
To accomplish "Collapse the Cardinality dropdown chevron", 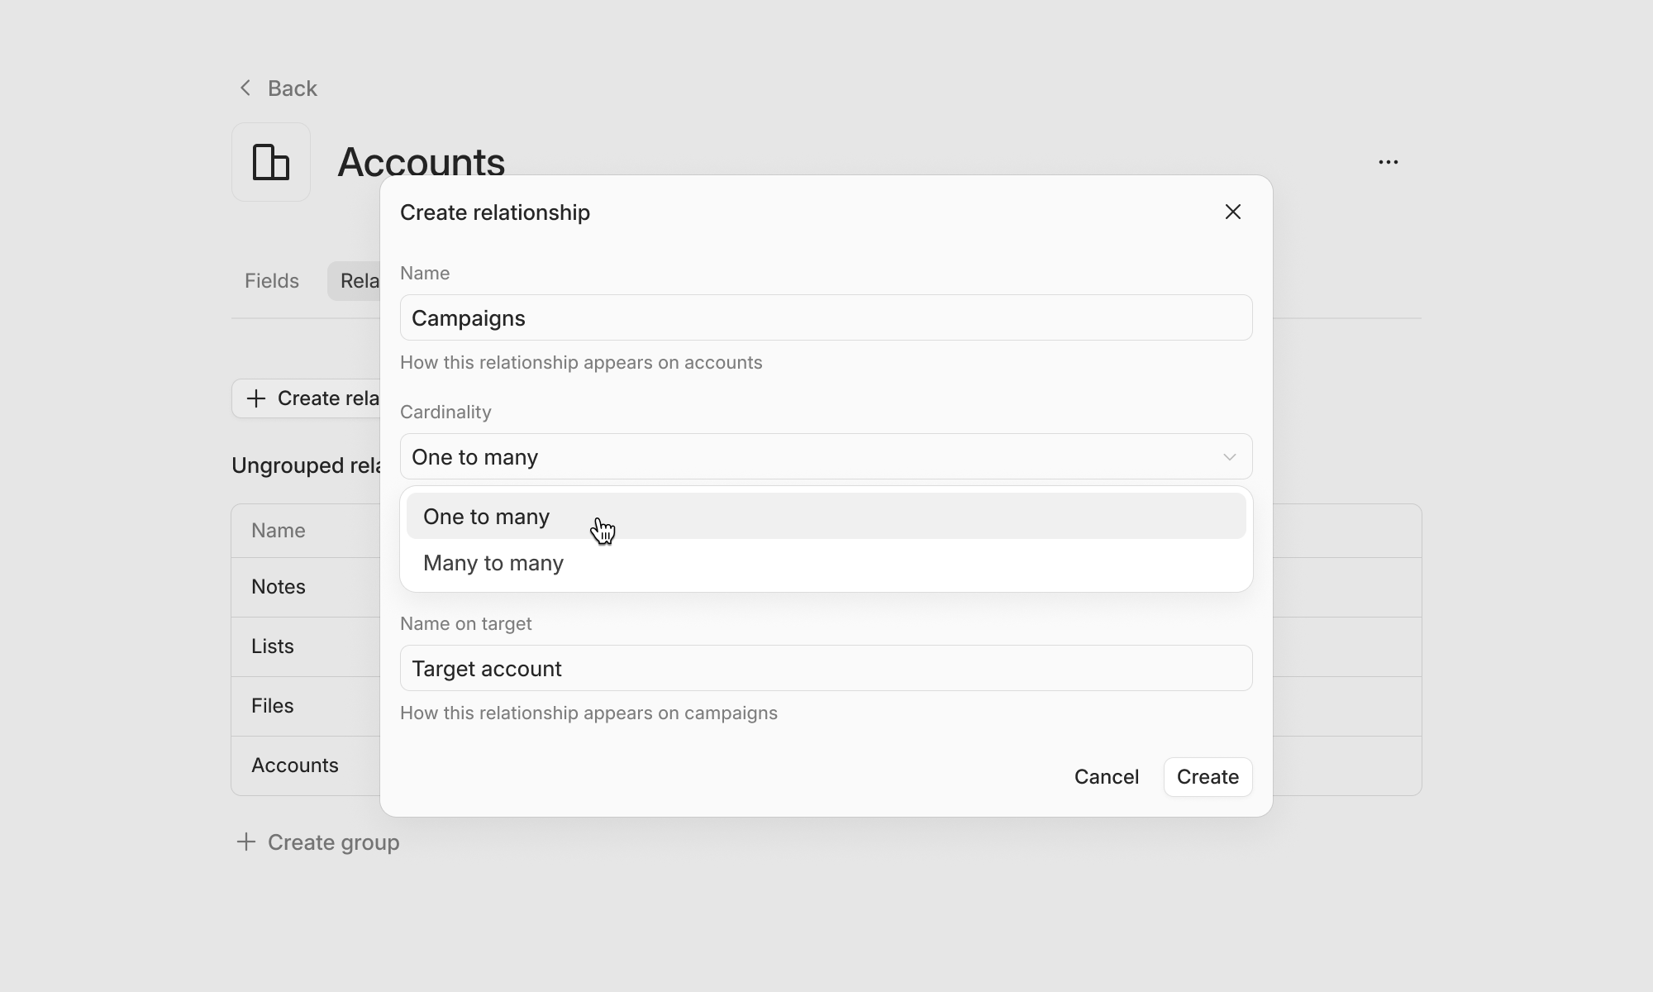I will (1229, 457).
